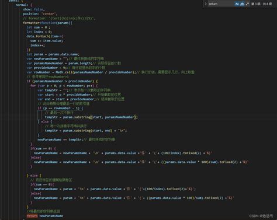277x220 pixels.
Task: Toggle Use Regular Expression in find widget
Action: (x=247, y=4)
